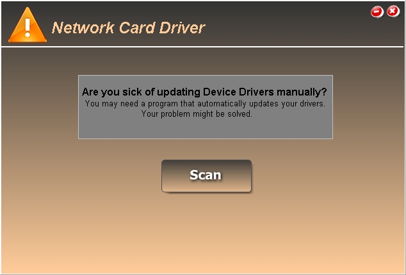The width and height of the screenshot is (406, 275).
Task: Minimize the window with red minus icon
Action: (x=377, y=12)
